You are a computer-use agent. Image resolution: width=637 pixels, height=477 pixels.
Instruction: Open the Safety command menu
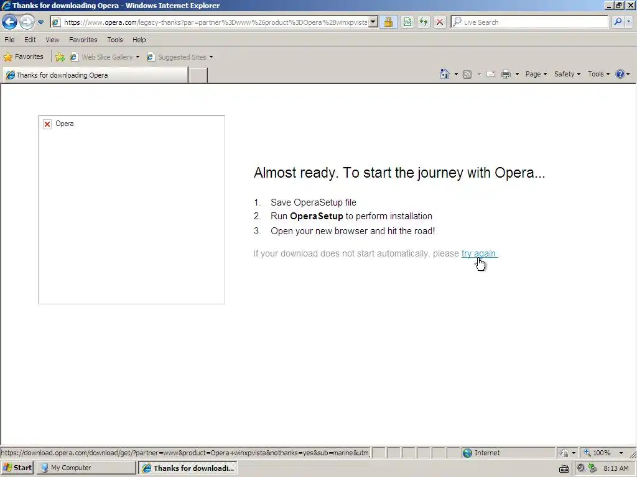(567, 74)
